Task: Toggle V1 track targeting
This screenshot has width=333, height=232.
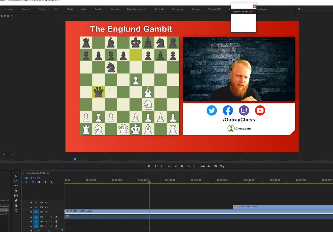Action: pyautogui.click(x=36, y=211)
